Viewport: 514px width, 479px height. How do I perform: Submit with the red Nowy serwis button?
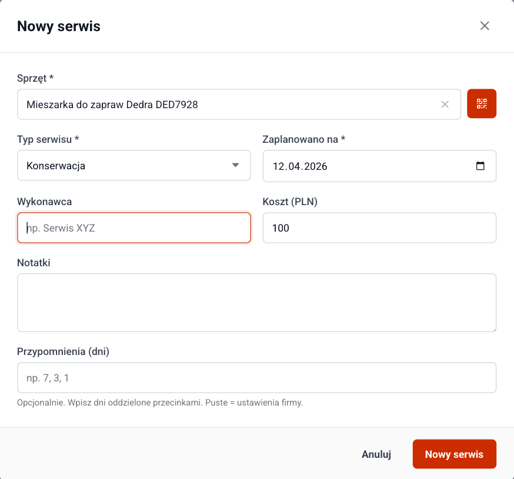(x=454, y=454)
